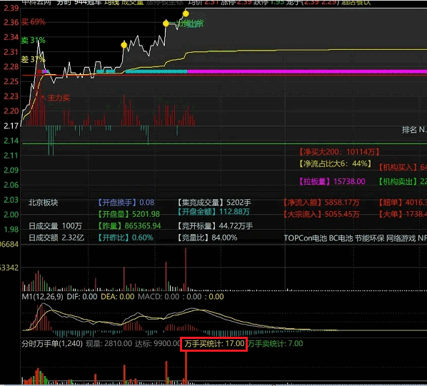This screenshot has width=427, height=386.
Task: Click the white 2.17 price axis label
Action: click(11, 126)
